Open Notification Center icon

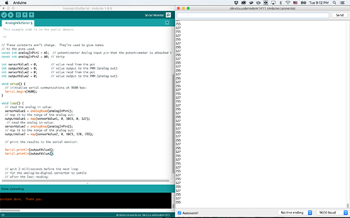pyautogui.click(x=342, y=3)
